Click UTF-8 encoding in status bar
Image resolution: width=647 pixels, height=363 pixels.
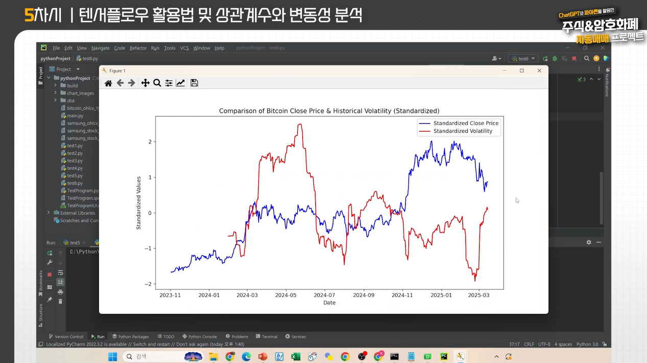[x=543, y=344]
